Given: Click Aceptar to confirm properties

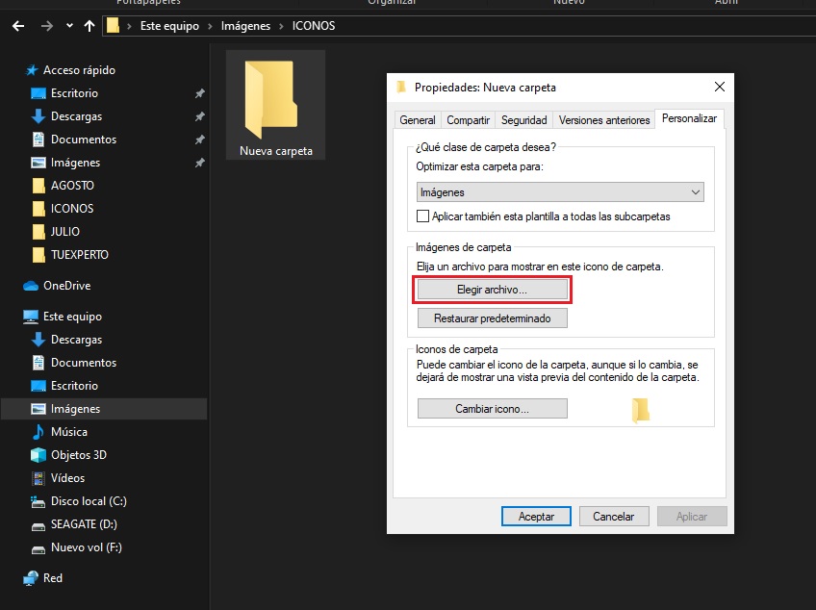Looking at the screenshot, I should tap(536, 517).
